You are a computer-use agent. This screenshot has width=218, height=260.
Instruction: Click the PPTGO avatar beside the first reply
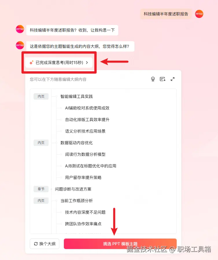tap(20, 29)
